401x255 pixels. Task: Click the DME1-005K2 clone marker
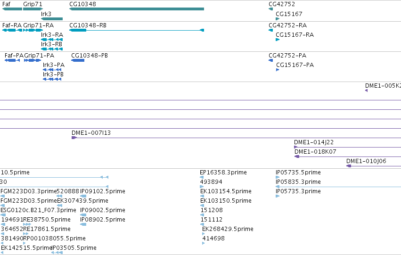[x=366, y=90]
